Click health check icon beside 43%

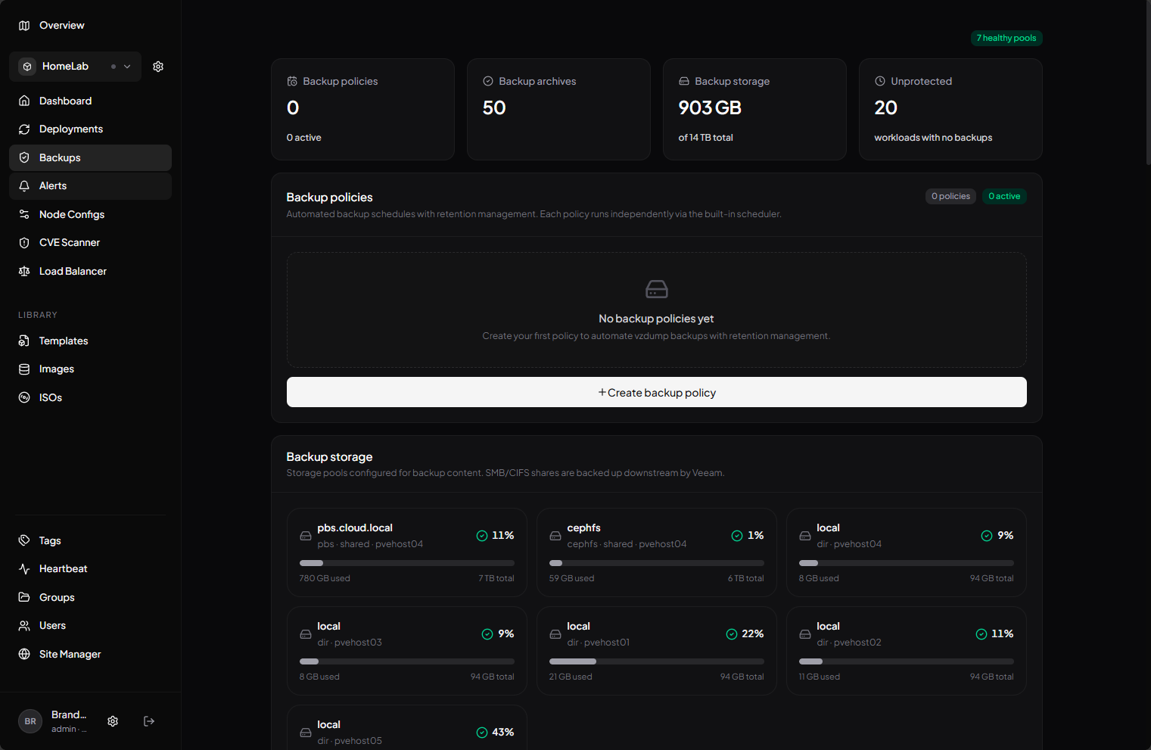(x=482, y=733)
